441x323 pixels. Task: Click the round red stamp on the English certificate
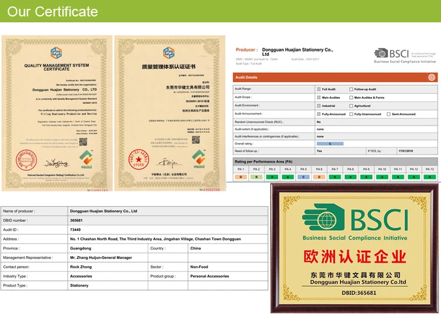click(26, 160)
